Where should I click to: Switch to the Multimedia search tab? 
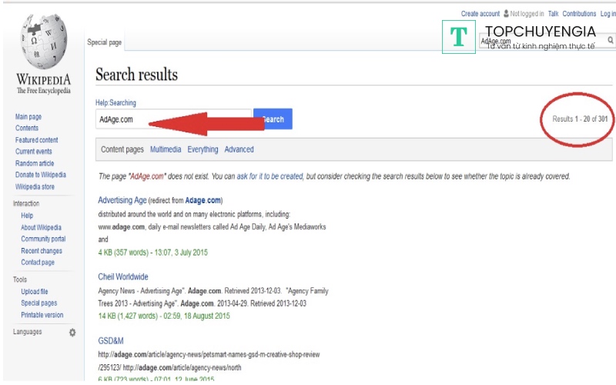(166, 149)
